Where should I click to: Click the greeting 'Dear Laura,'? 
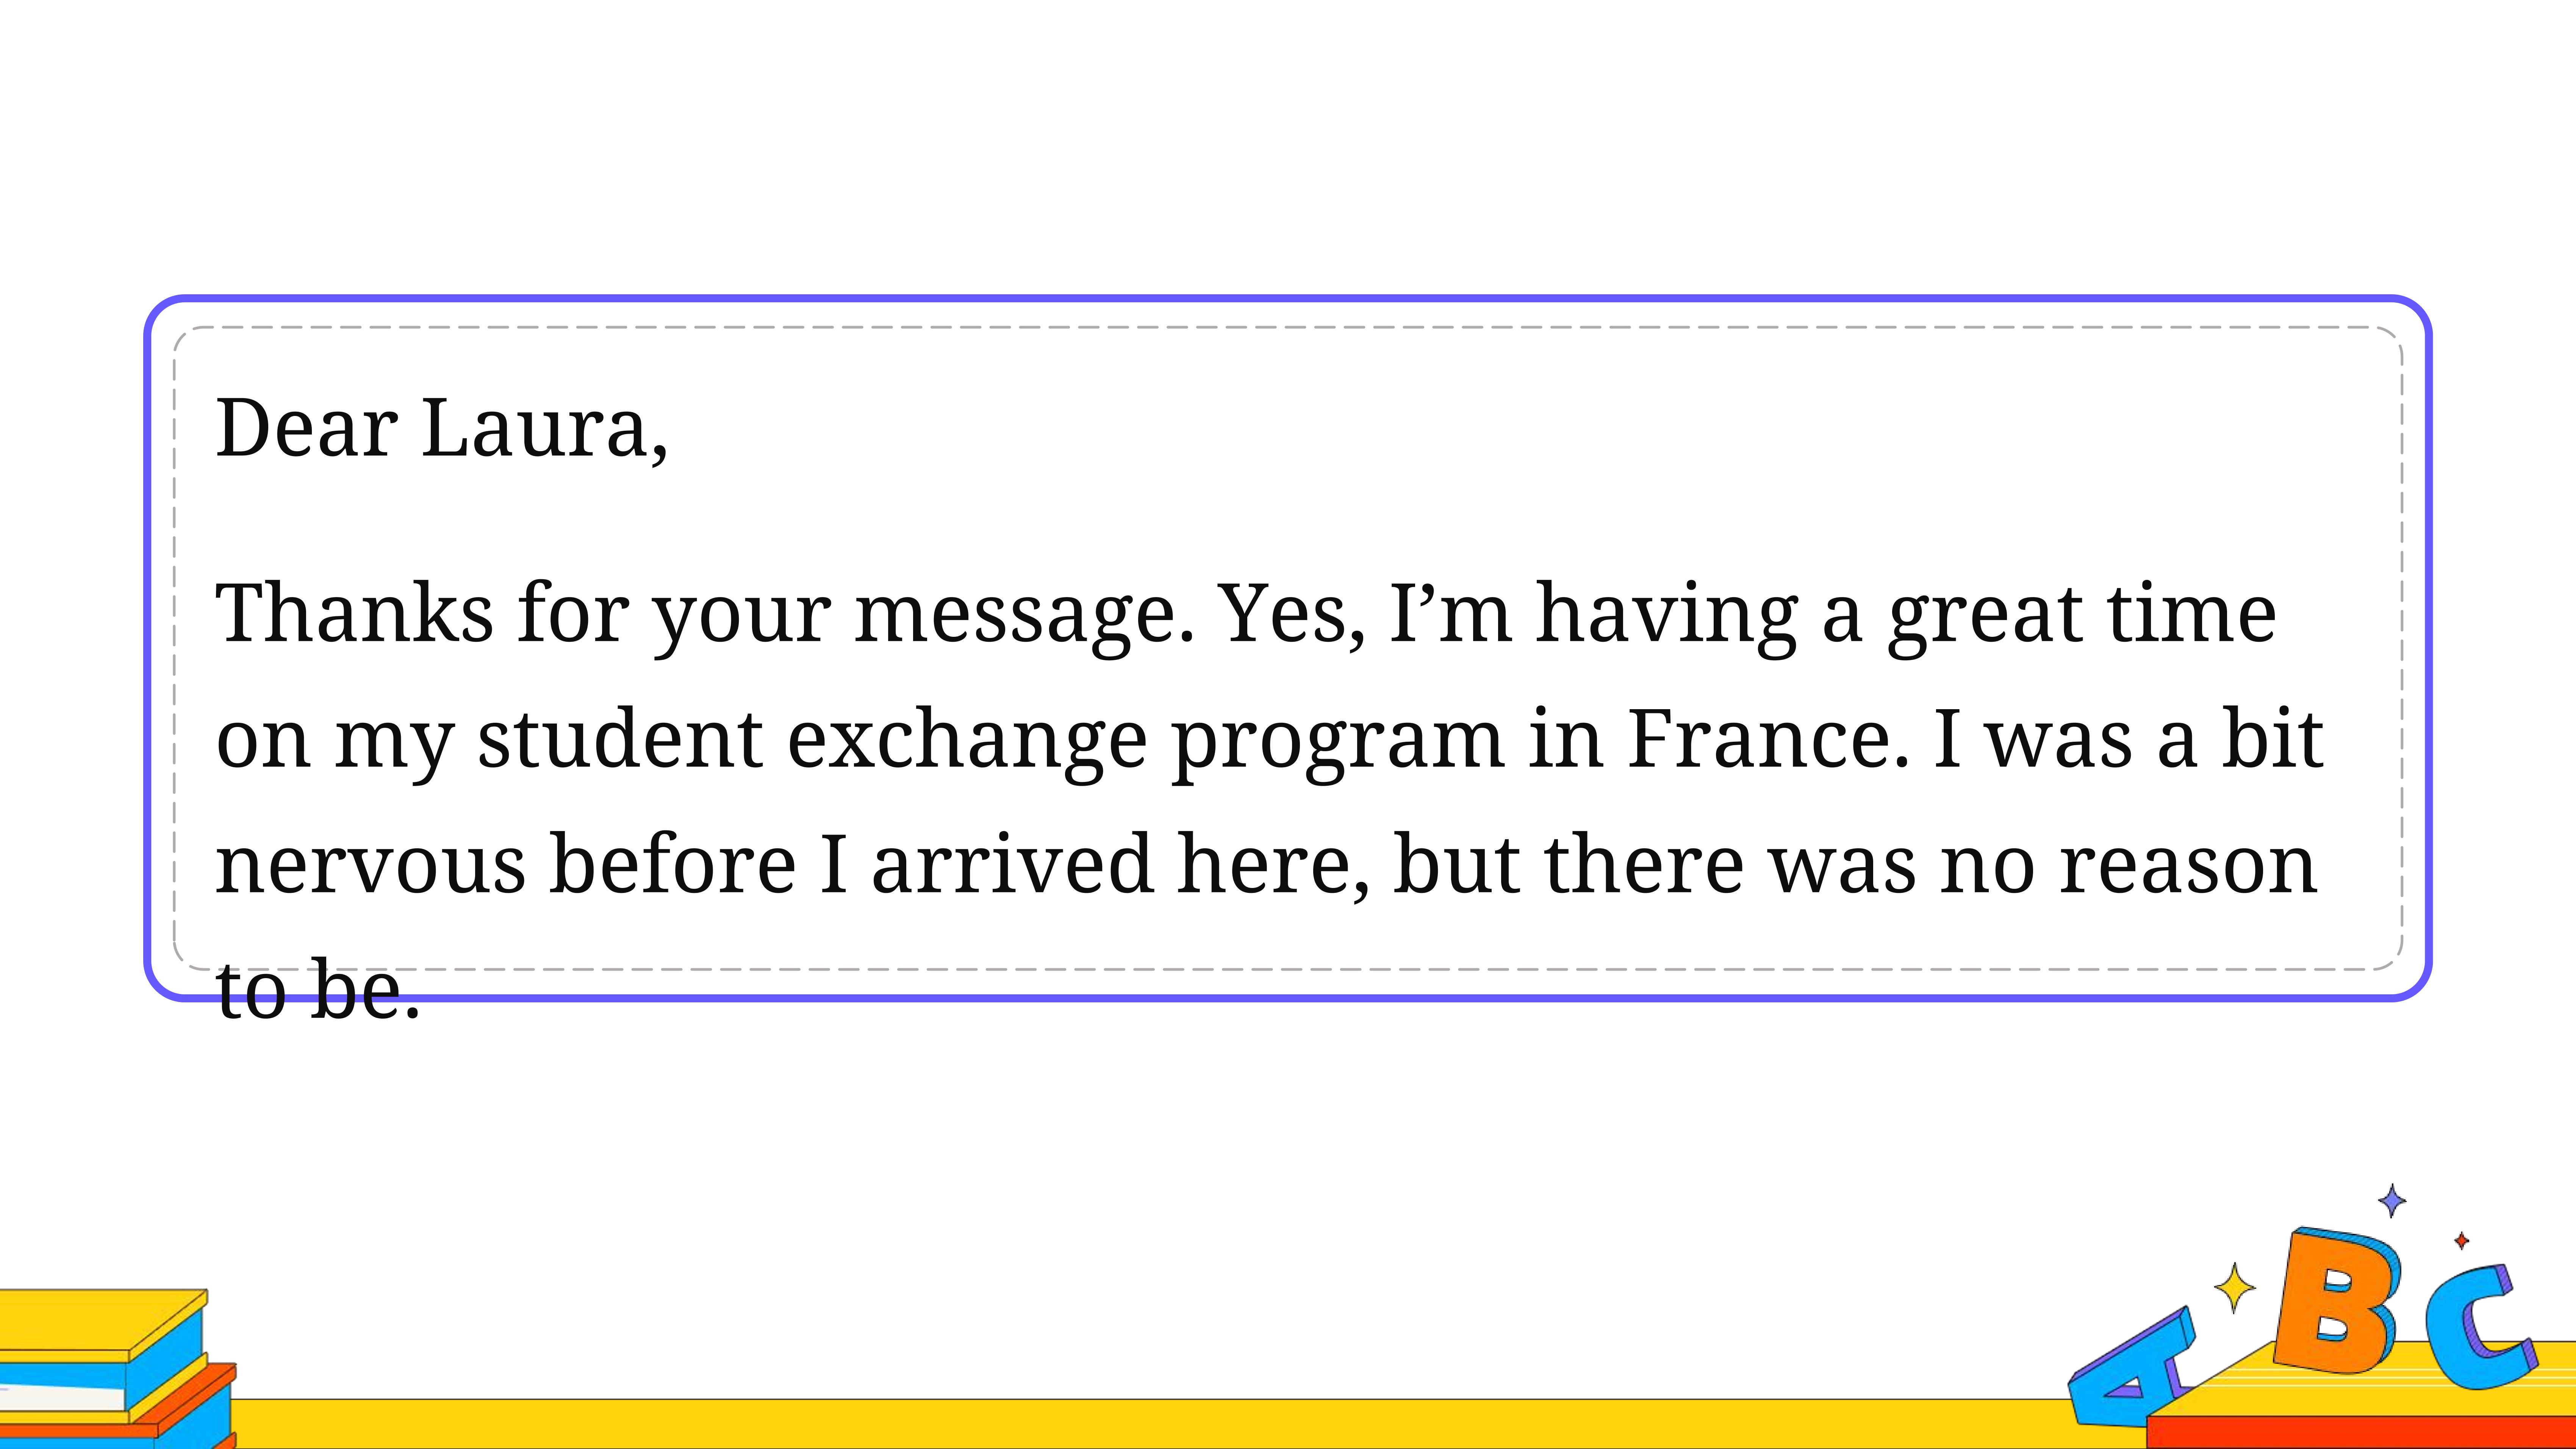[441, 428]
